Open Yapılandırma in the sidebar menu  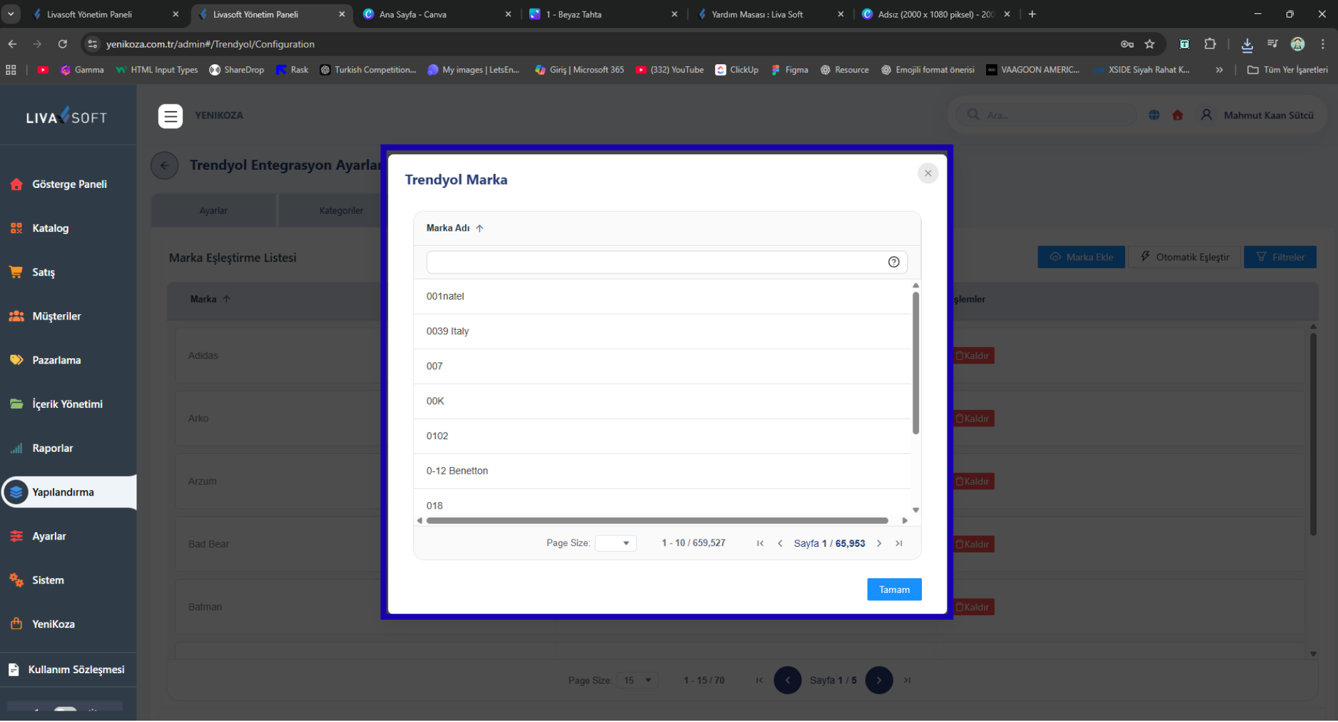pos(63,492)
